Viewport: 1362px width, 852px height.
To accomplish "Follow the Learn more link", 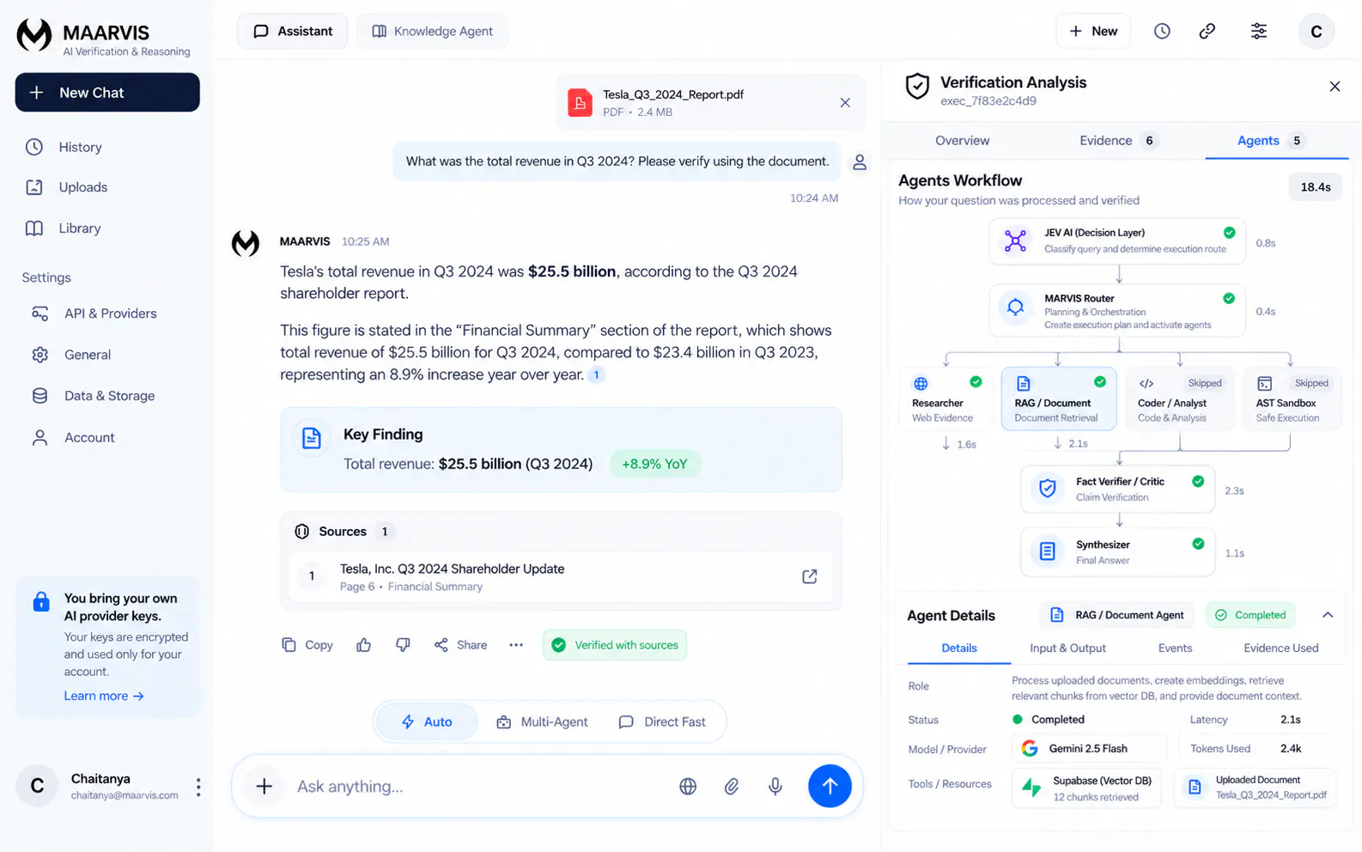I will tap(104, 696).
